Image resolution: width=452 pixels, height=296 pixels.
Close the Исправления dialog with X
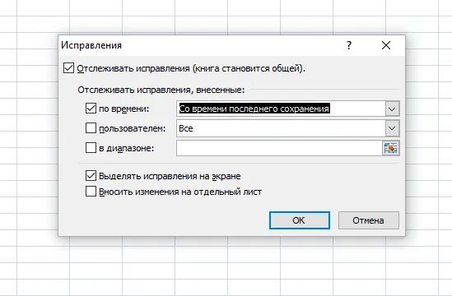[x=386, y=45]
